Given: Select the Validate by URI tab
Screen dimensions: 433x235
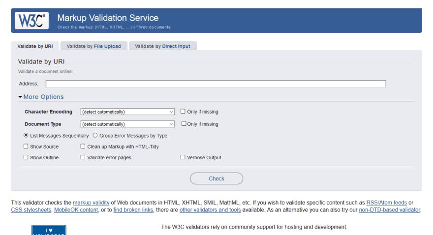Looking at the screenshot, I should (35, 46).
